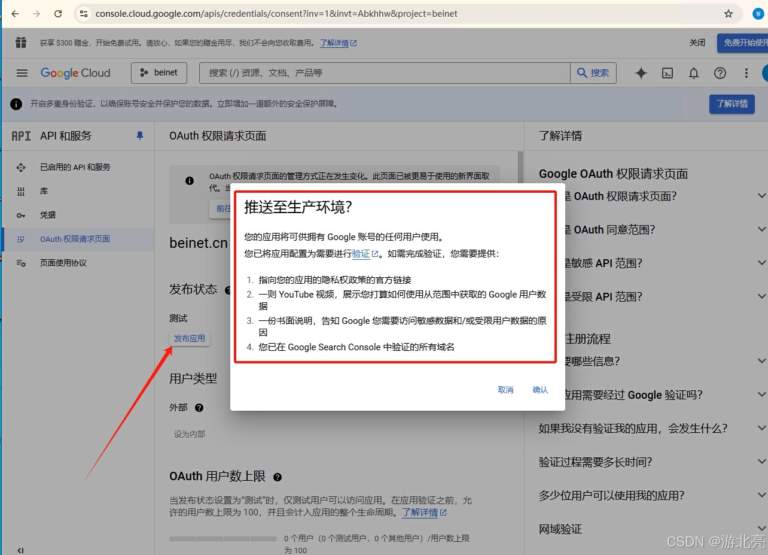Click the user count progress bar

pos(223,539)
